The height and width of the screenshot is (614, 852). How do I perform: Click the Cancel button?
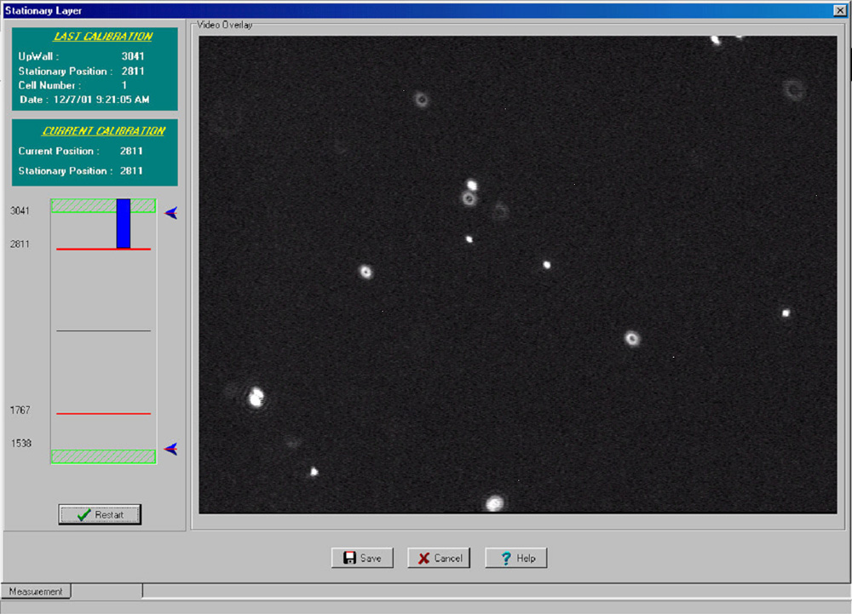(x=439, y=558)
